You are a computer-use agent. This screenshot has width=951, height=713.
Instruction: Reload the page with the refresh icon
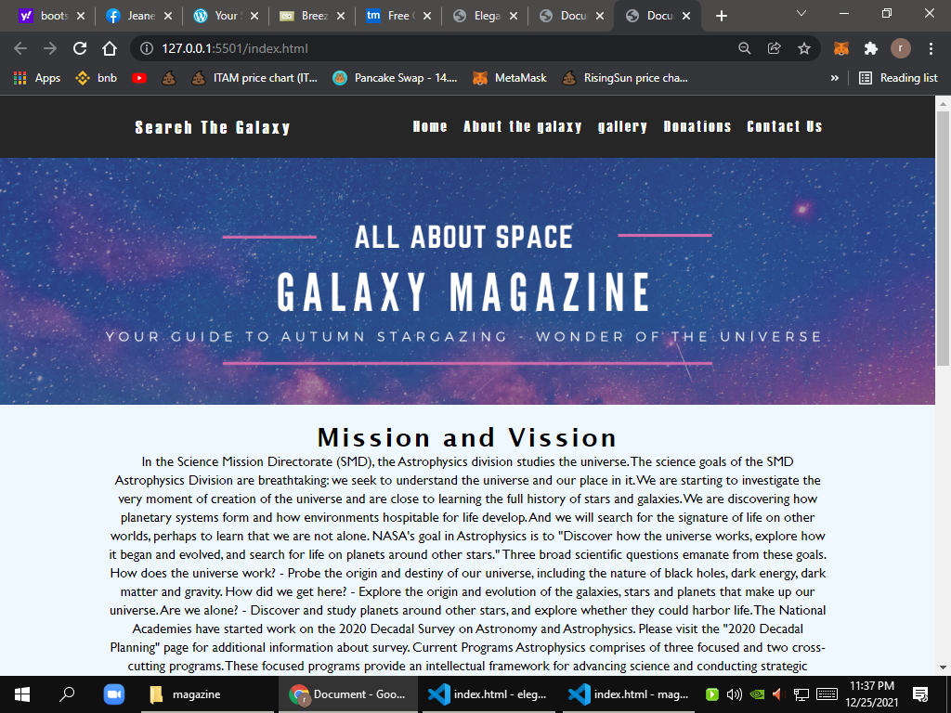pyautogui.click(x=80, y=48)
